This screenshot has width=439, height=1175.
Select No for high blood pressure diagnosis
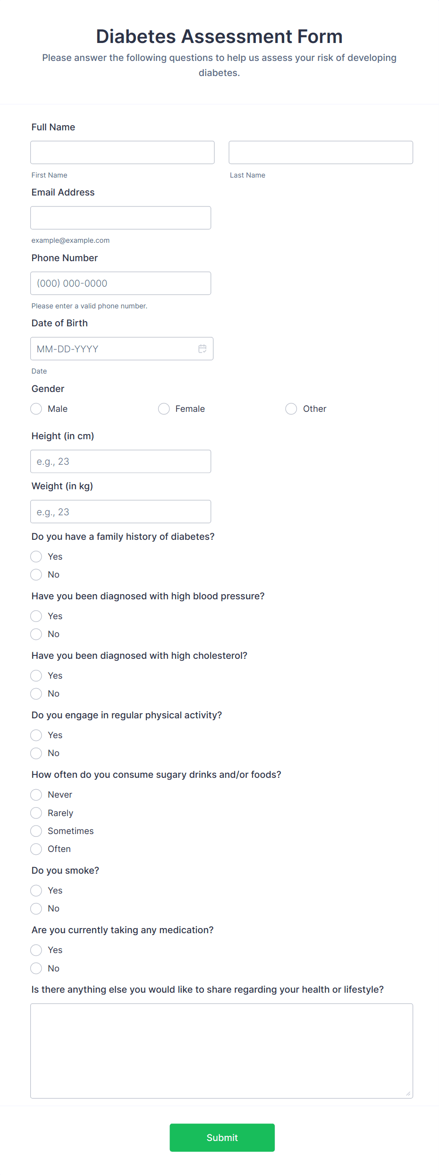(36, 634)
